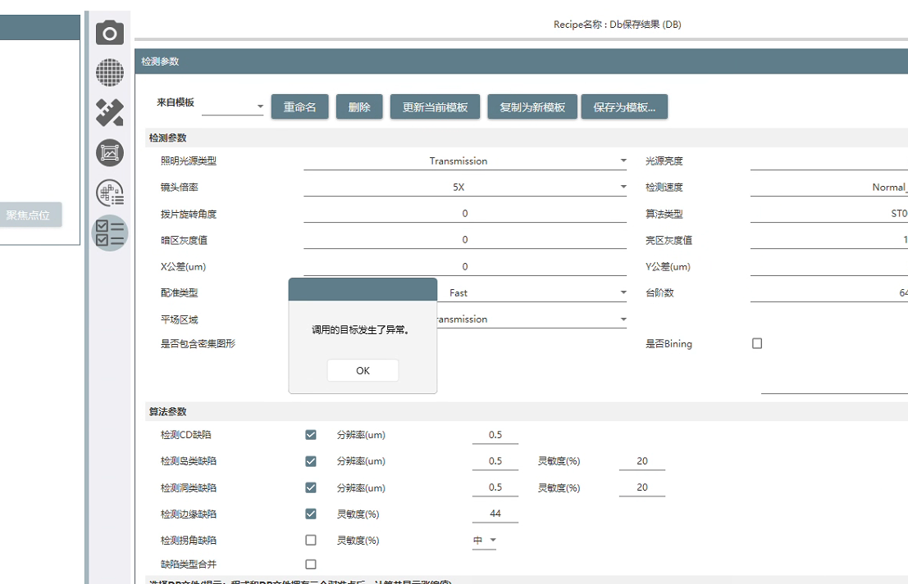Click the image frame region icon
Screen dimensions: 908x584
coord(110,152)
